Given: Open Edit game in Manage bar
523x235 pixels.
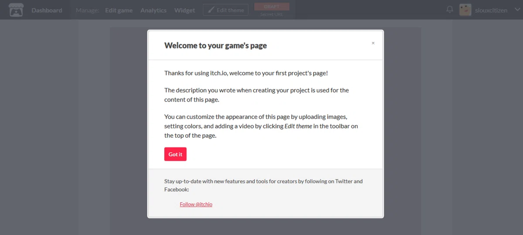Looking at the screenshot, I should (x=119, y=10).
